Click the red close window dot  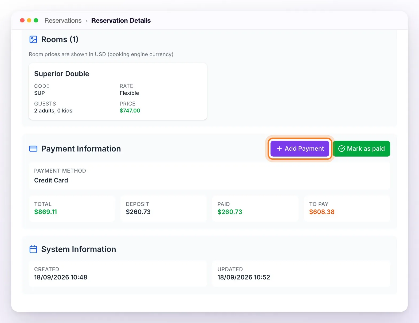pos(22,20)
